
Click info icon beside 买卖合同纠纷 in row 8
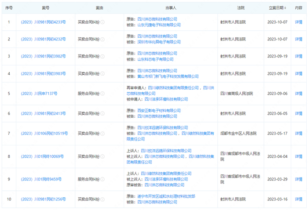(x=103, y=156)
